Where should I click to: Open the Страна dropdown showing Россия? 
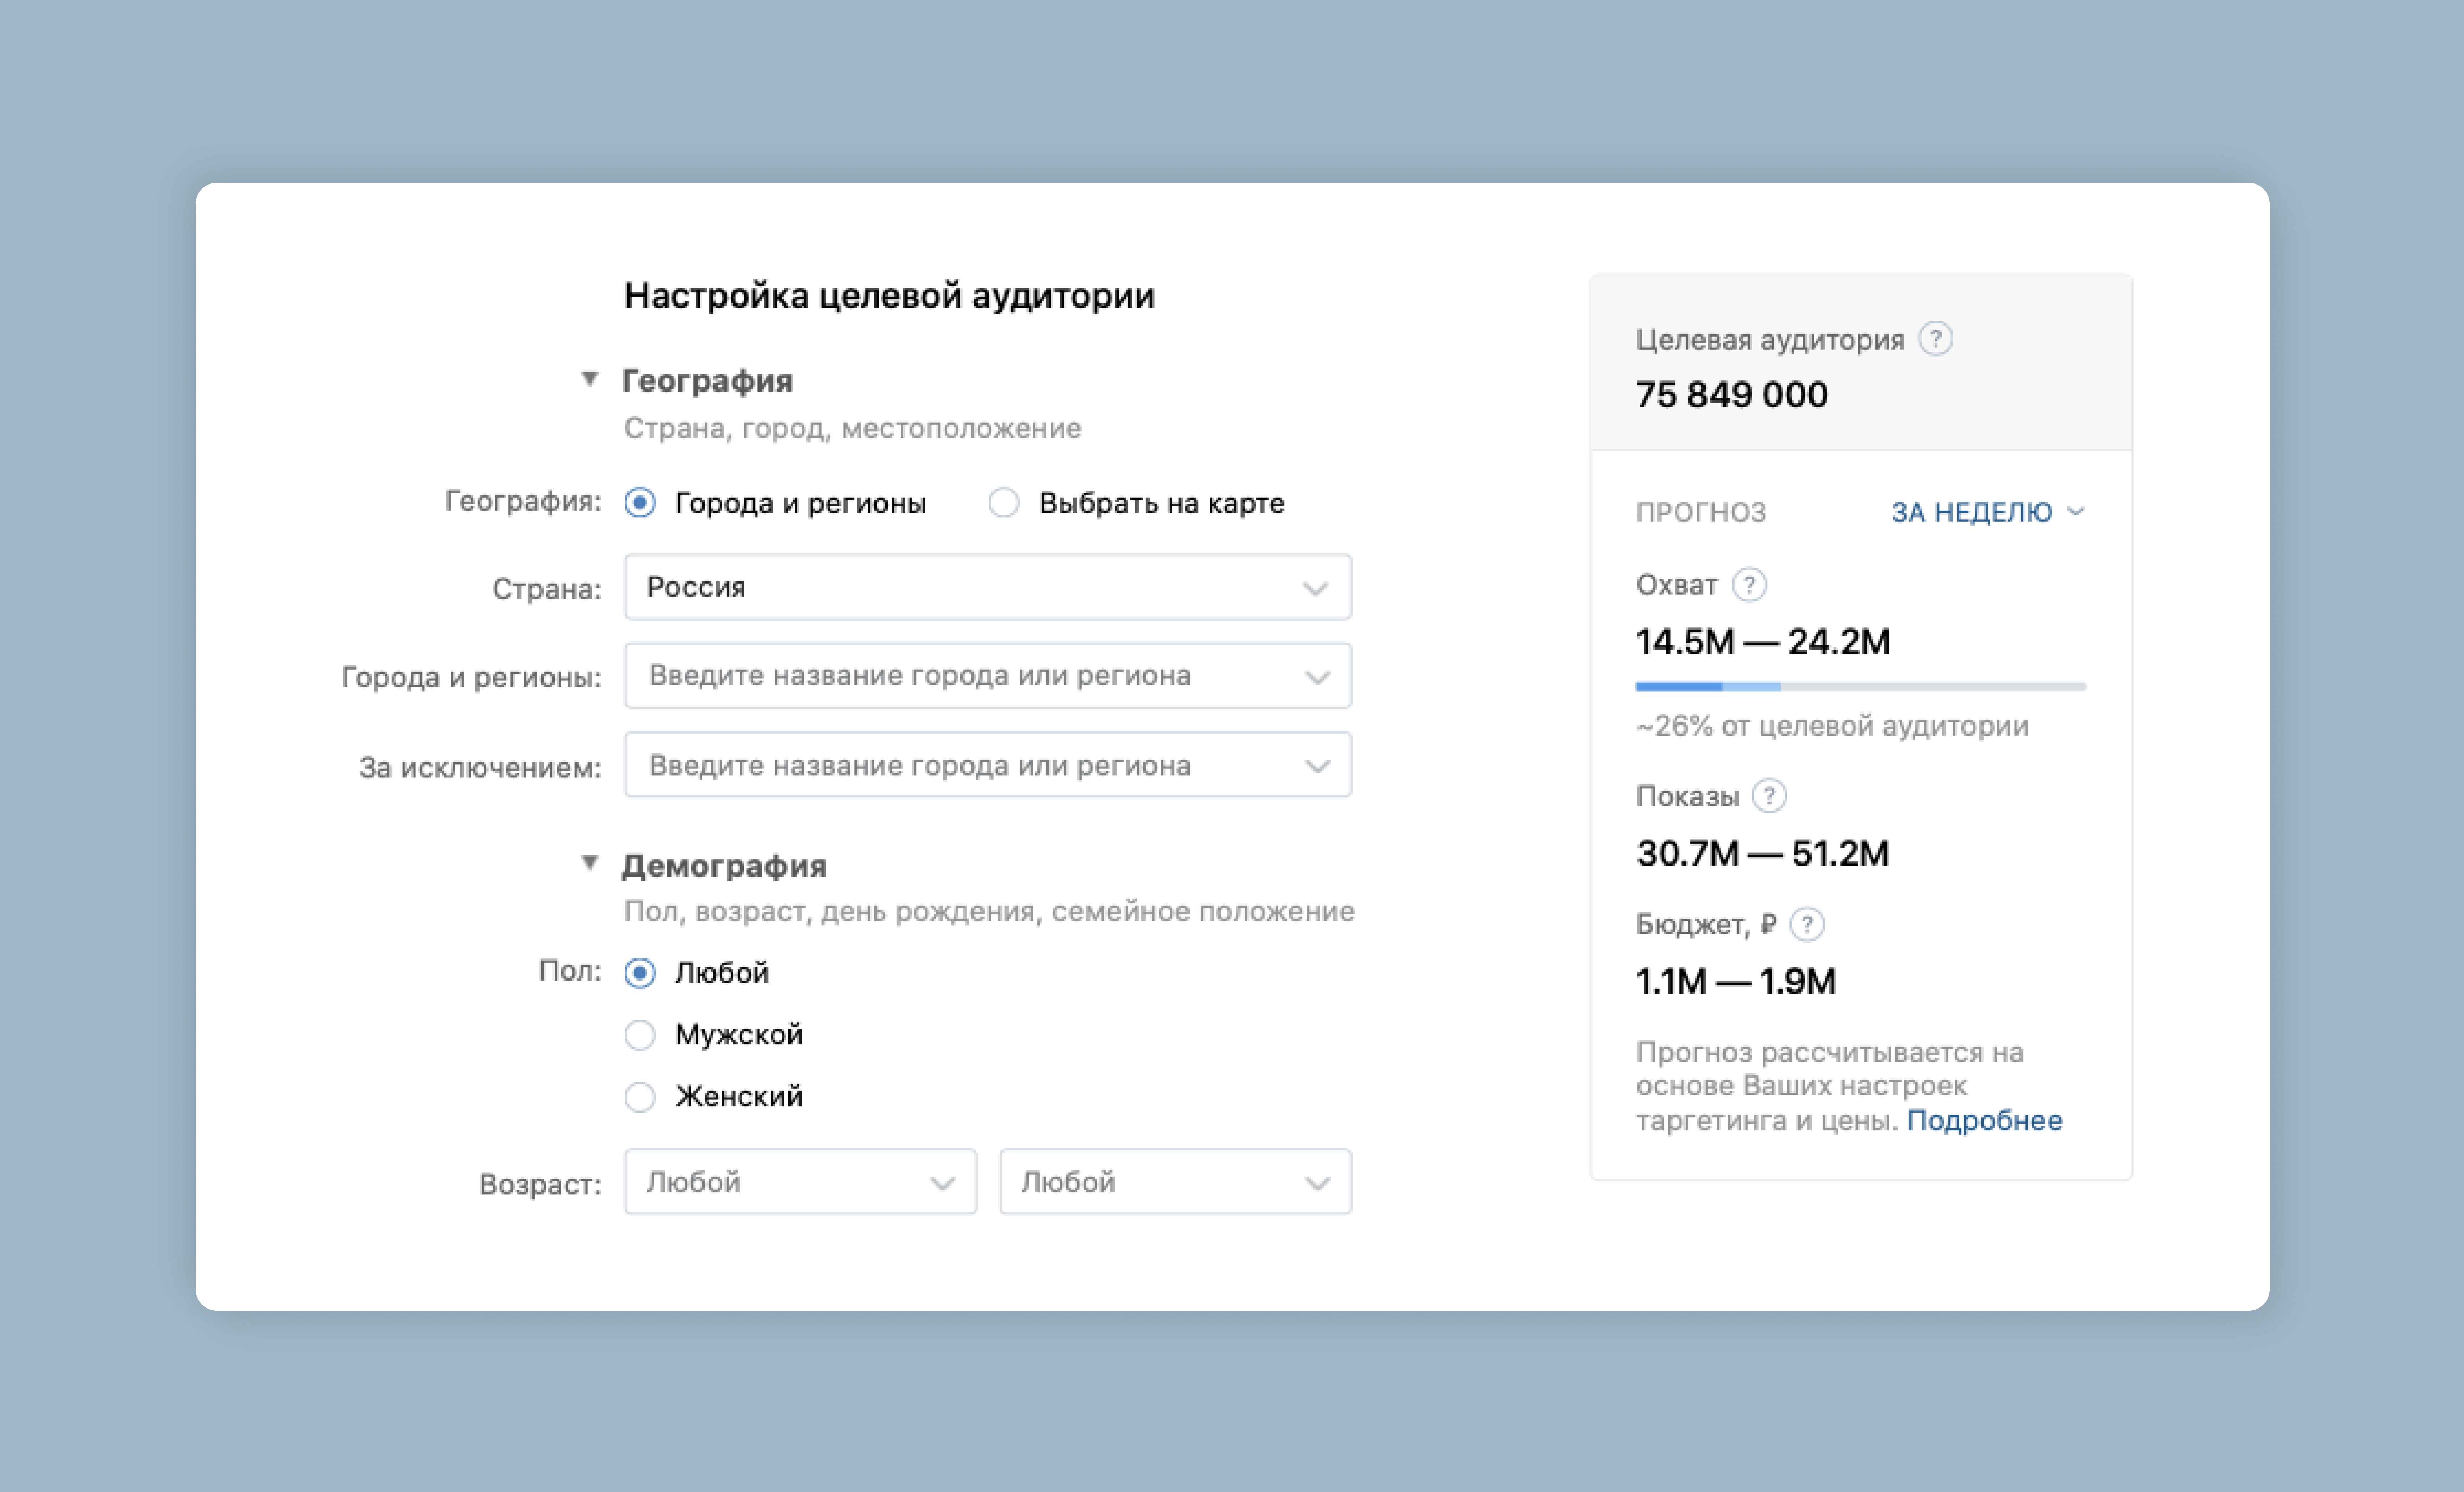tap(988, 587)
